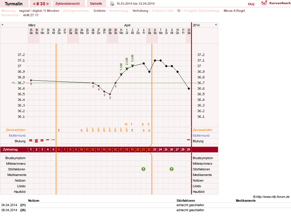291x218 pixels.
Task: Click the note date 04.04.2014 (21)
Action: pos(14,205)
